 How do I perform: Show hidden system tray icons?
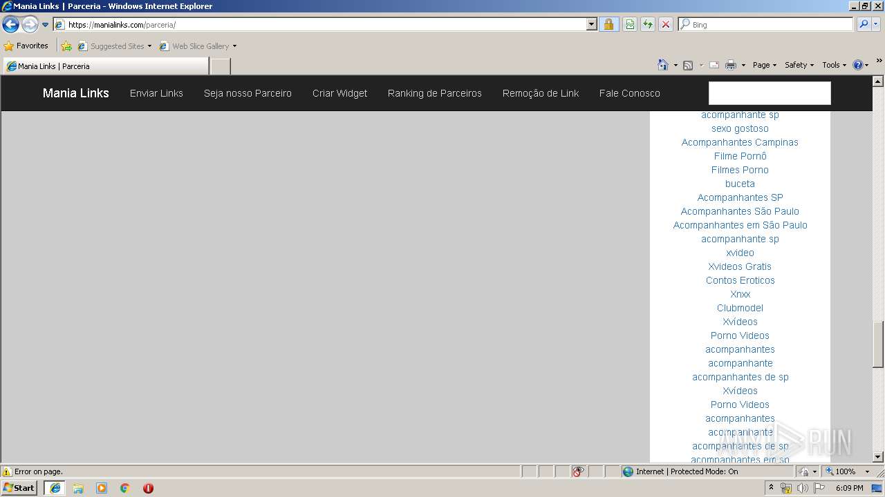tap(771, 488)
